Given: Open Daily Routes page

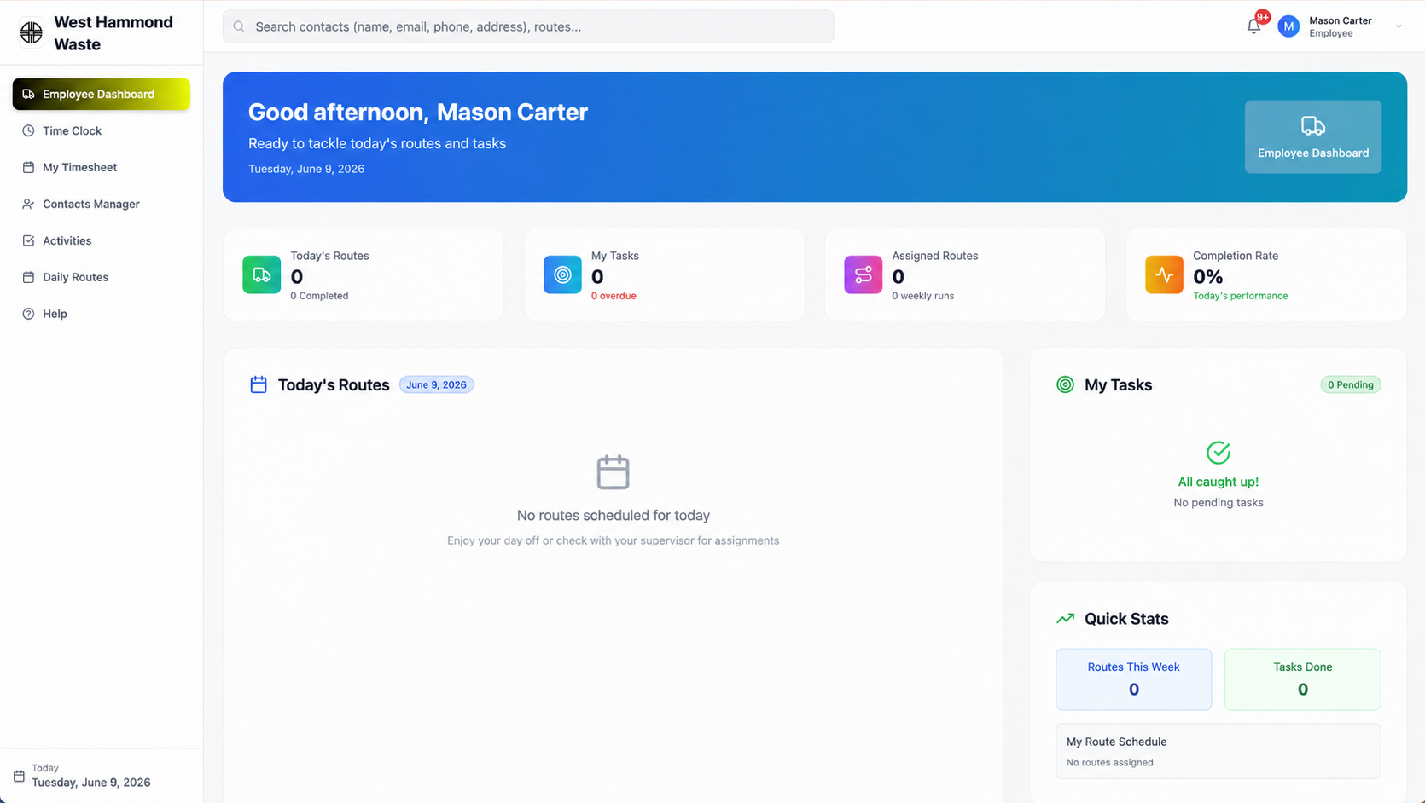Looking at the screenshot, I should (x=102, y=277).
